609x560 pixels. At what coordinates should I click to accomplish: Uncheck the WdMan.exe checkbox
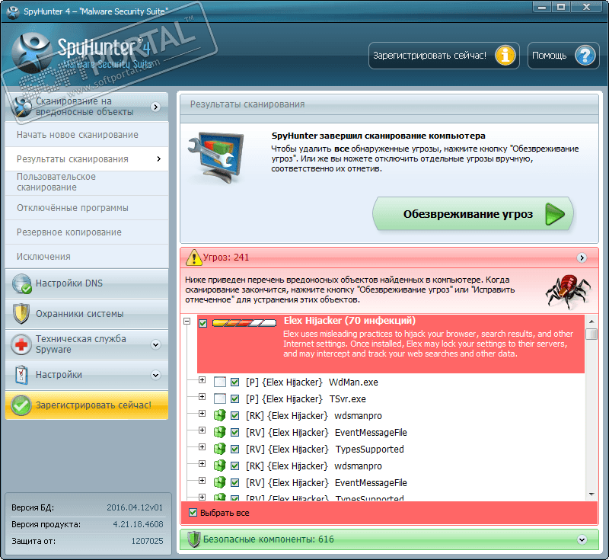coord(234,382)
